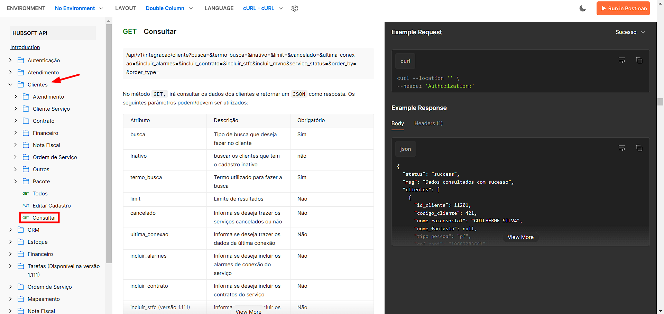Viewport: 664px width, 314px height.
Task: Click the Clientes folder icon
Action: coord(21,84)
